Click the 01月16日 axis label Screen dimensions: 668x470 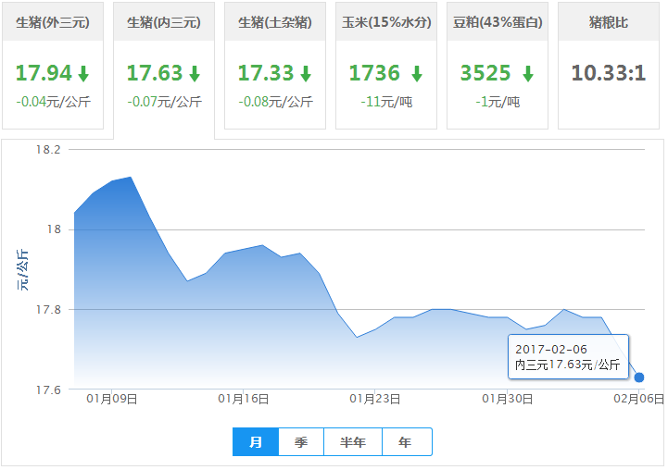244,399
